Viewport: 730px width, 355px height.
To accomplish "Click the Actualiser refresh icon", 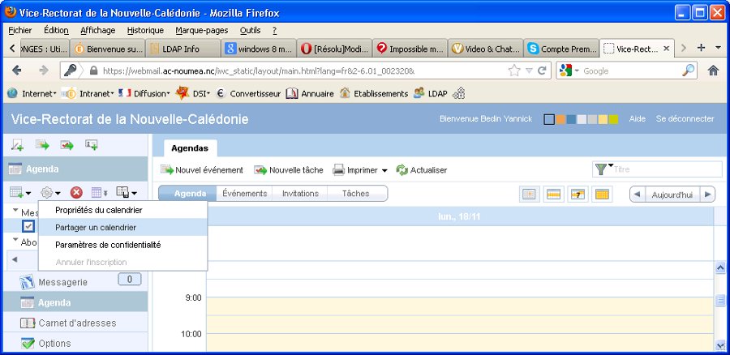I will [402, 170].
